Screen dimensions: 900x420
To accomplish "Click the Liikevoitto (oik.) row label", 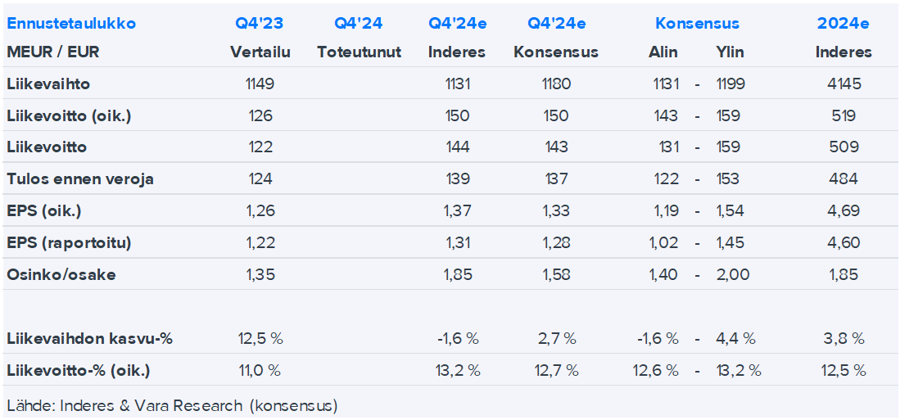I will tap(69, 115).
